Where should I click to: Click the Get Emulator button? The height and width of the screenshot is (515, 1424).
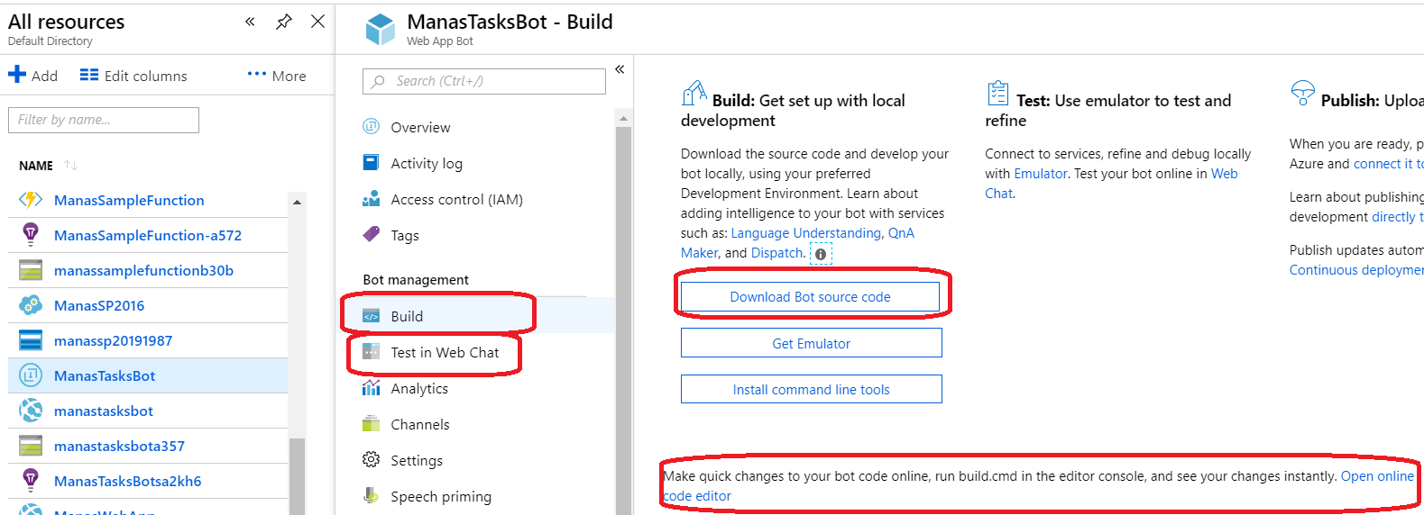click(811, 343)
